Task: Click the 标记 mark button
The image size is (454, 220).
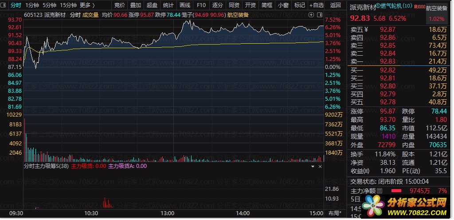Action: pos(299,5)
